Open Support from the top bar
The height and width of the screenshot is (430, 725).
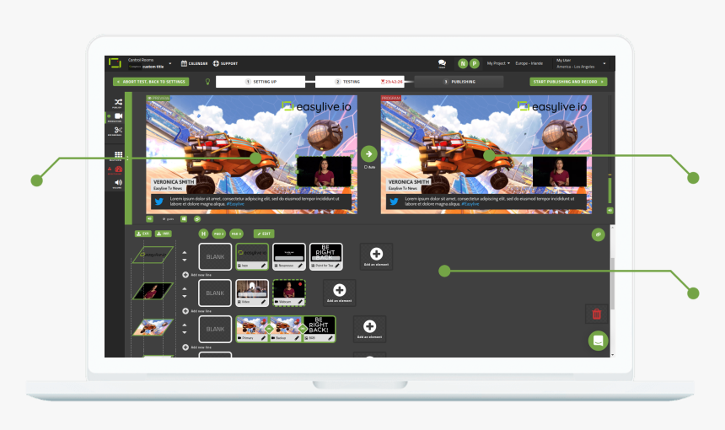click(225, 63)
